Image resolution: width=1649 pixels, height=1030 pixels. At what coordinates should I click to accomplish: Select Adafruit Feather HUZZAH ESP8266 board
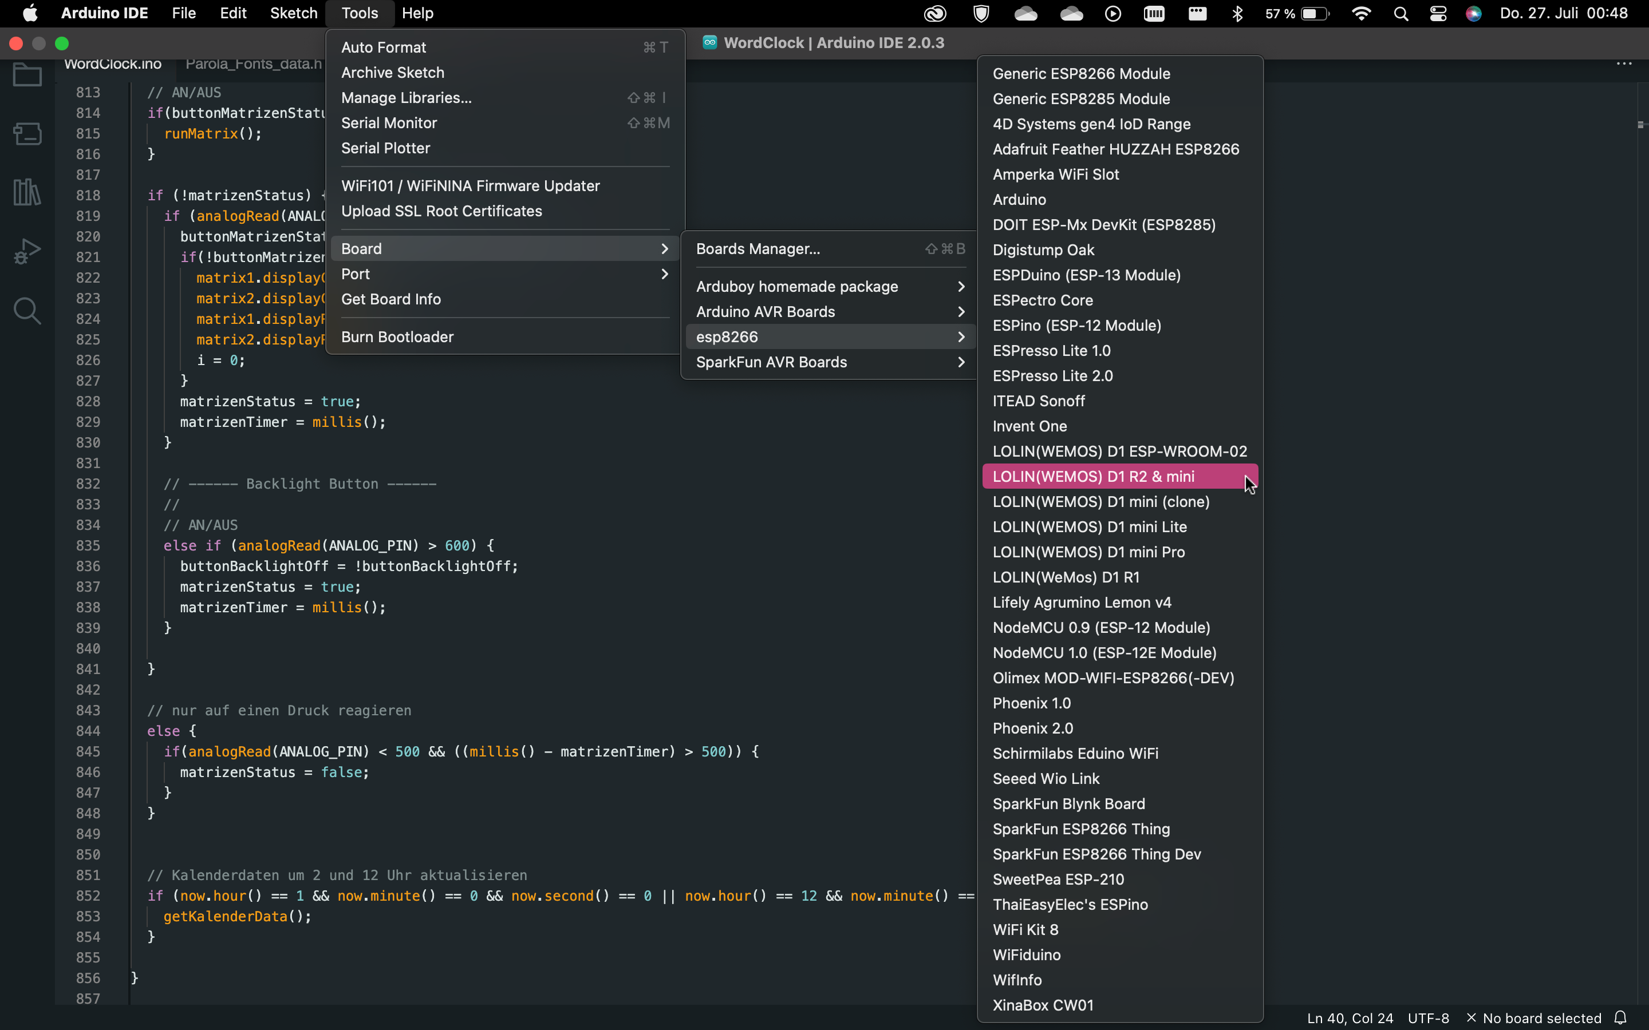coord(1120,149)
